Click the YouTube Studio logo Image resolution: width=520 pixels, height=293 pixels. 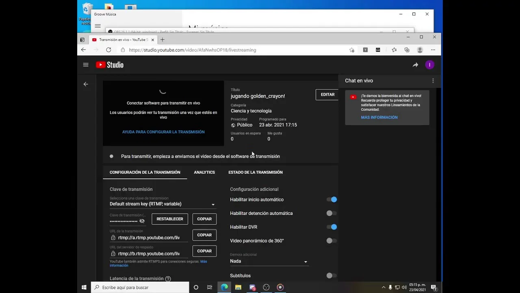click(110, 65)
